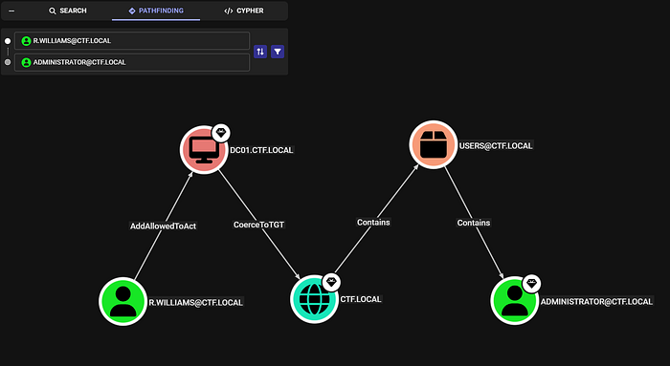670x366 pixels.
Task: Select the Pathfinding tab
Action: (x=156, y=11)
